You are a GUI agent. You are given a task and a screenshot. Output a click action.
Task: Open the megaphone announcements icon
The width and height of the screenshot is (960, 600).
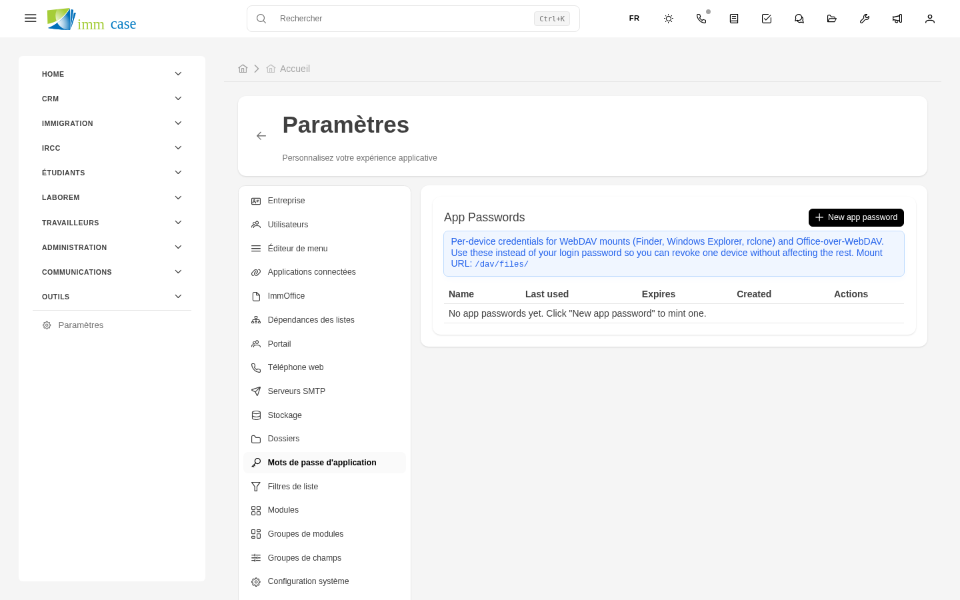[x=897, y=19]
